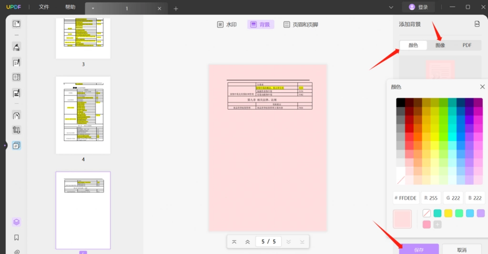Viewport: 488px width, 254px height.
Task: Click the R 255 value field
Action: click(431, 198)
